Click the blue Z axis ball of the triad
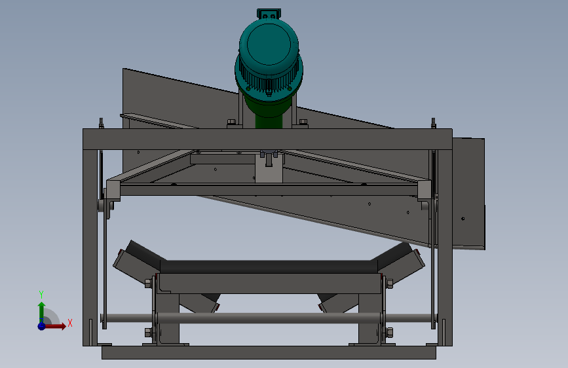Viewport: 568px width, 368px height. click(x=41, y=326)
